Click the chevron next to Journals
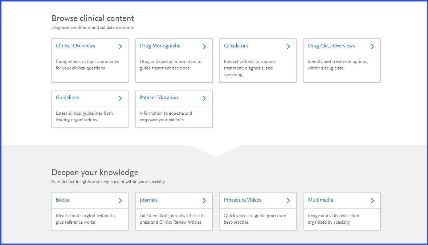This screenshot has width=428, height=245. coord(204,200)
